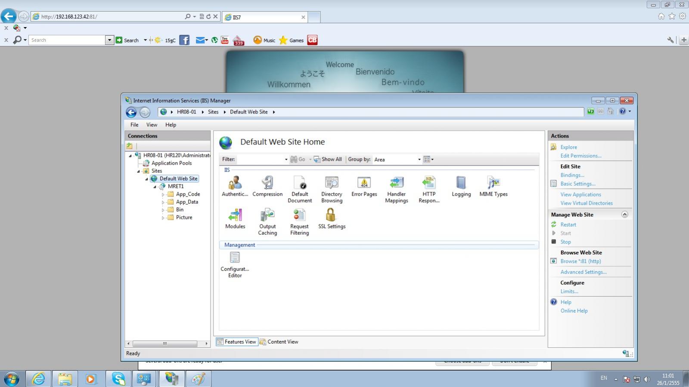Collapse the Sites tree node
689x387 pixels.
click(139, 171)
